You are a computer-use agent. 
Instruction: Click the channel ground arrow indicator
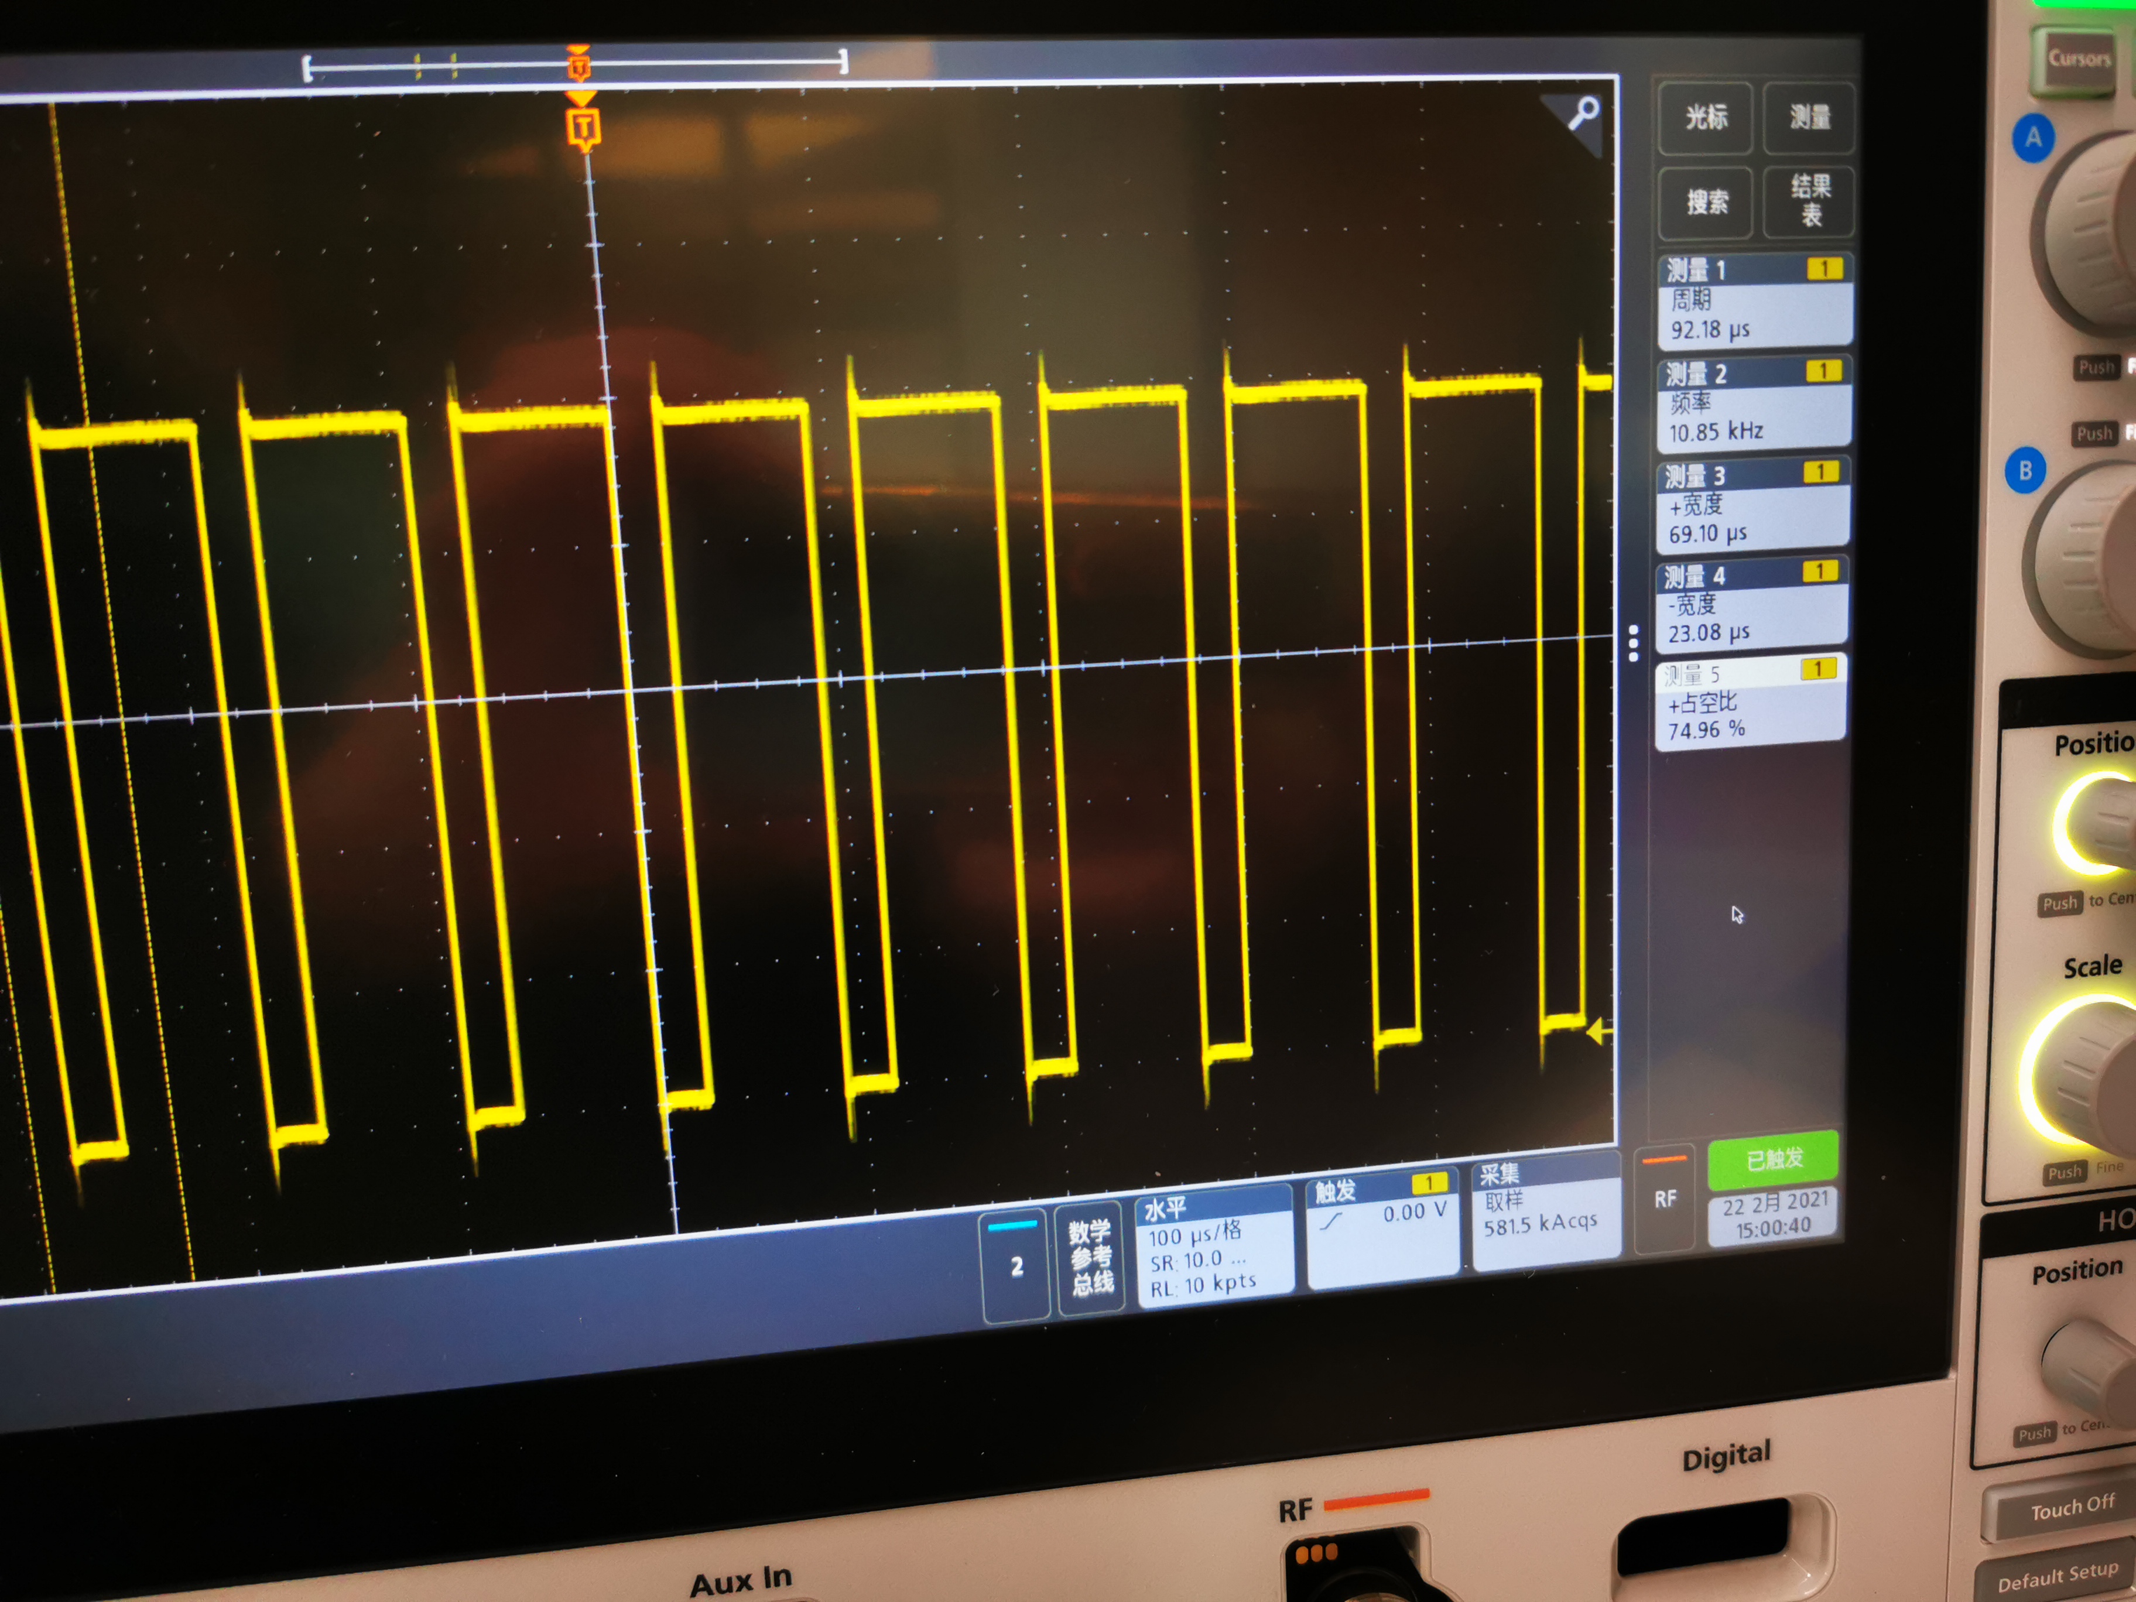pyautogui.click(x=1599, y=1031)
